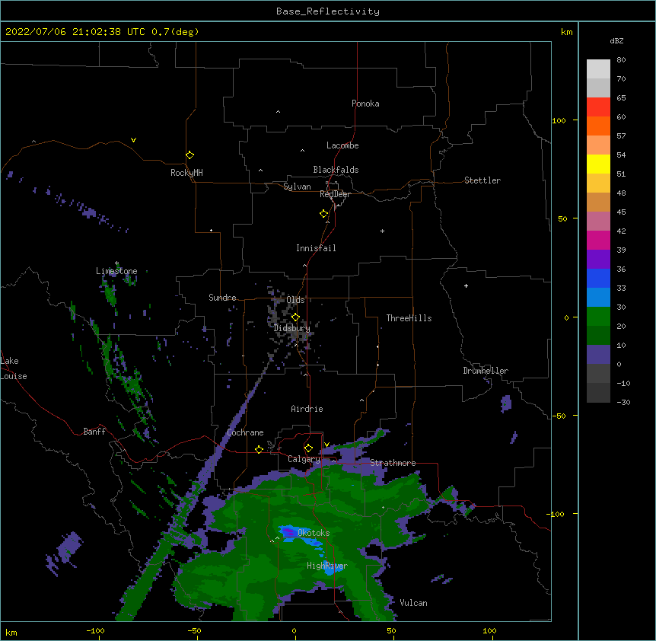656x641 pixels.
Task: Click the RockyMH label
Action: [x=186, y=173]
